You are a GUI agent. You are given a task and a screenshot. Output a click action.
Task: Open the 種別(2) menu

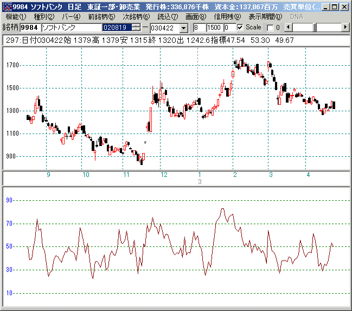(44, 17)
